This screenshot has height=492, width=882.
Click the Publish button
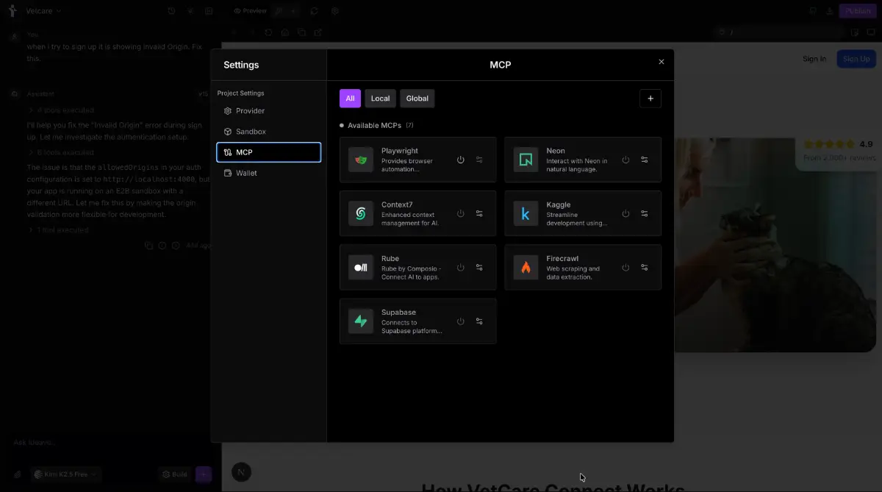[x=858, y=11]
